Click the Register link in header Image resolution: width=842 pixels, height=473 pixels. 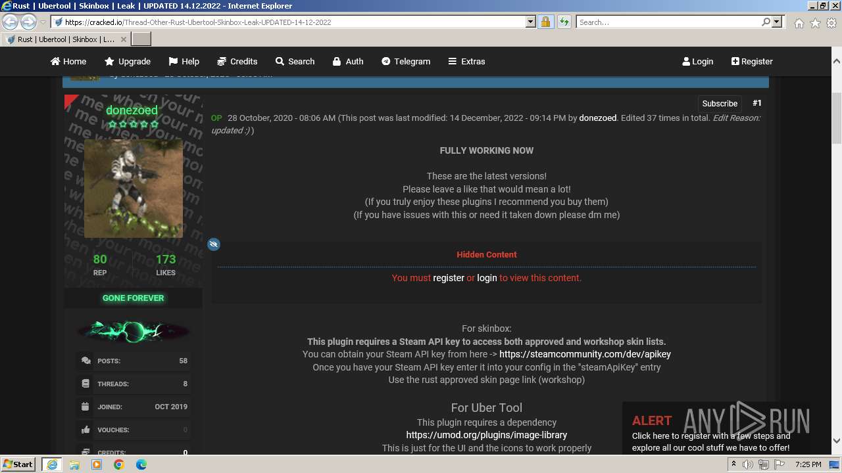pos(752,61)
